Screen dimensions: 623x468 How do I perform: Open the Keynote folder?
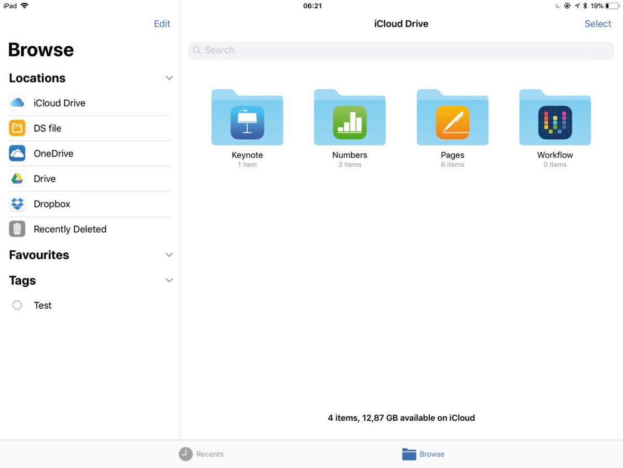tap(247, 117)
